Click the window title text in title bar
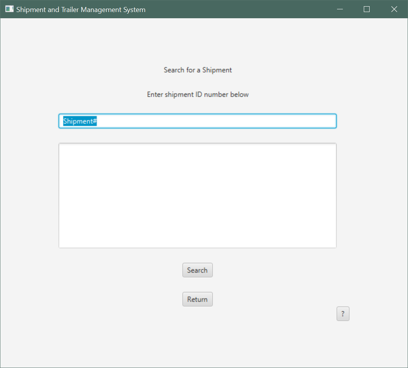 click(81, 9)
